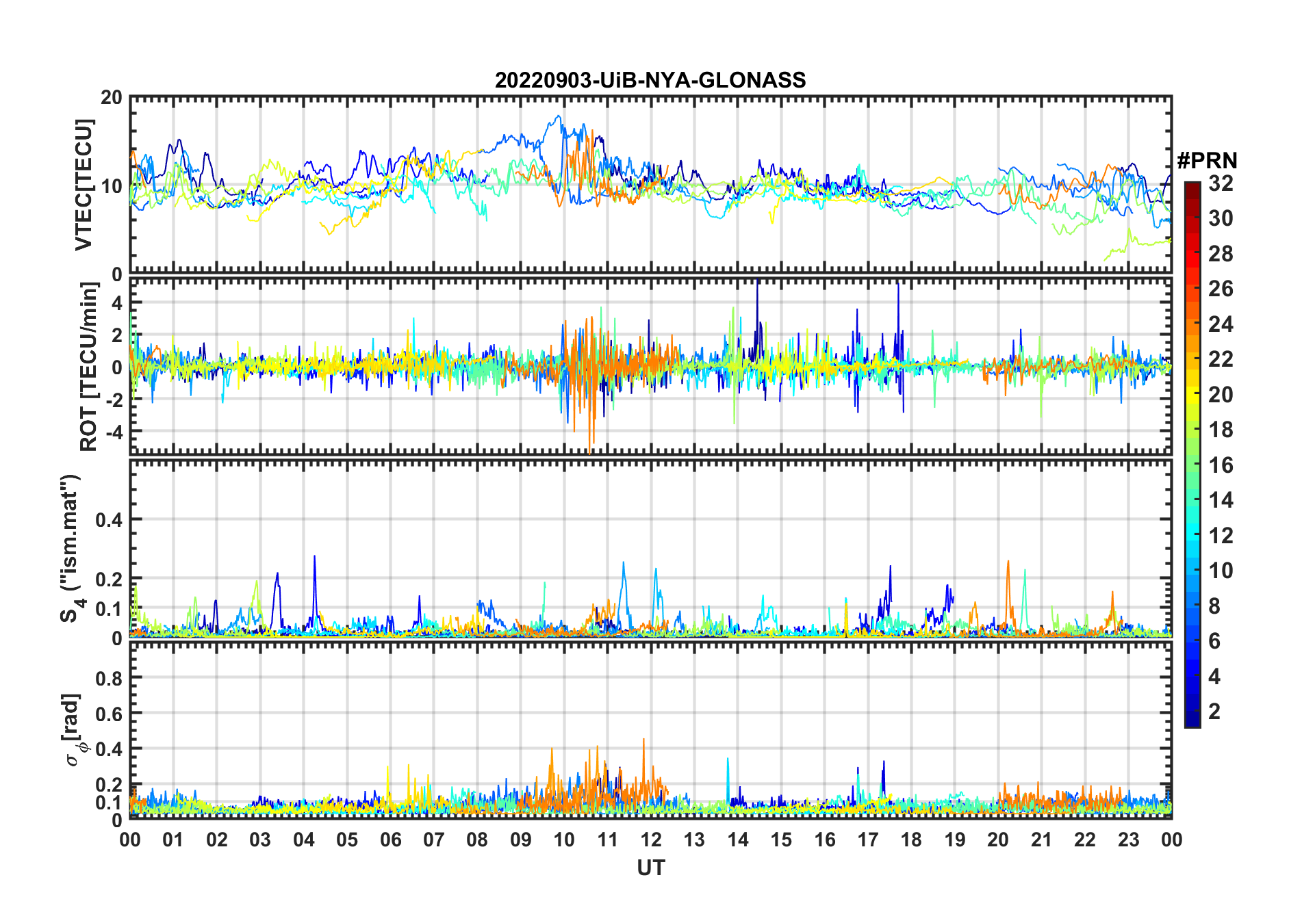This screenshot has height=910, width=1302.
Task: Select the 06 hour tick label
Action: coord(390,840)
